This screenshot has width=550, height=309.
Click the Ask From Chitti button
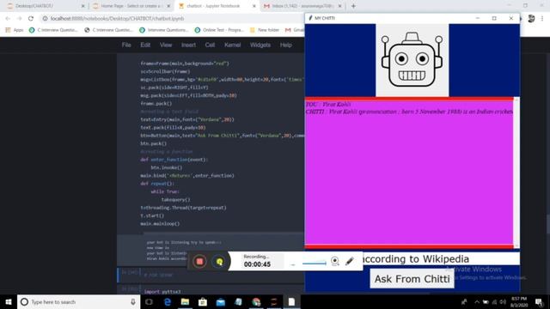(x=412, y=279)
